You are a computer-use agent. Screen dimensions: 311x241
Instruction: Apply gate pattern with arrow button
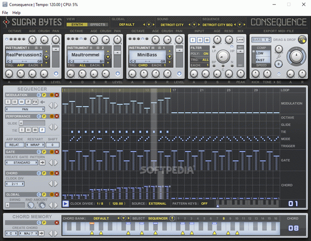(x=42, y=162)
